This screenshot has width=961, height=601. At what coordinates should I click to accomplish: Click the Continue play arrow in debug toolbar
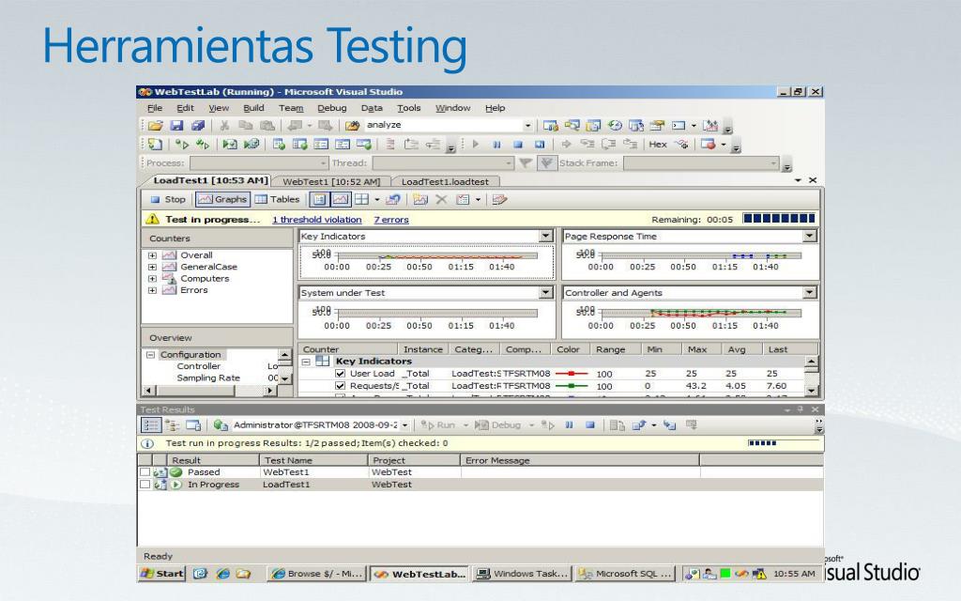[x=476, y=145]
